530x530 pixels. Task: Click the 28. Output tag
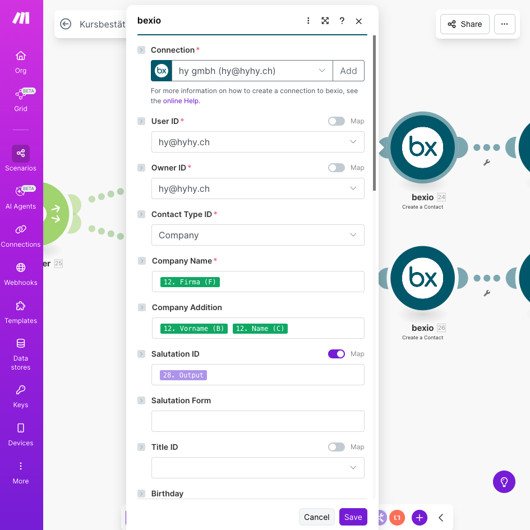point(183,375)
